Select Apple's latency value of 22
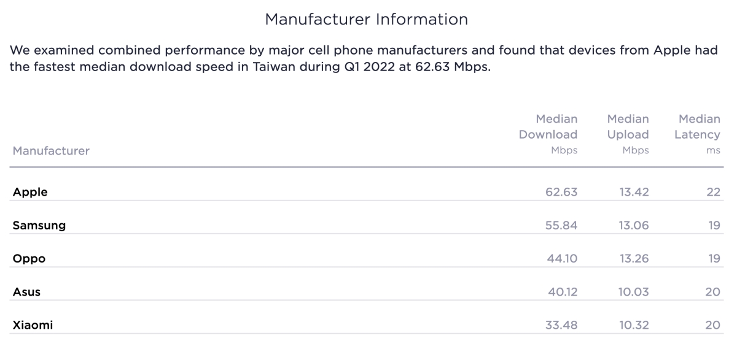The height and width of the screenshot is (349, 737). pyautogui.click(x=712, y=192)
